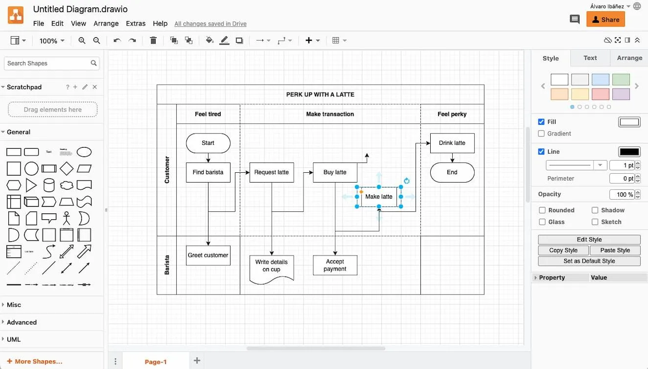
Task: Zoom in with the magnifier plus icon
Action: click(x=82, y=41)
